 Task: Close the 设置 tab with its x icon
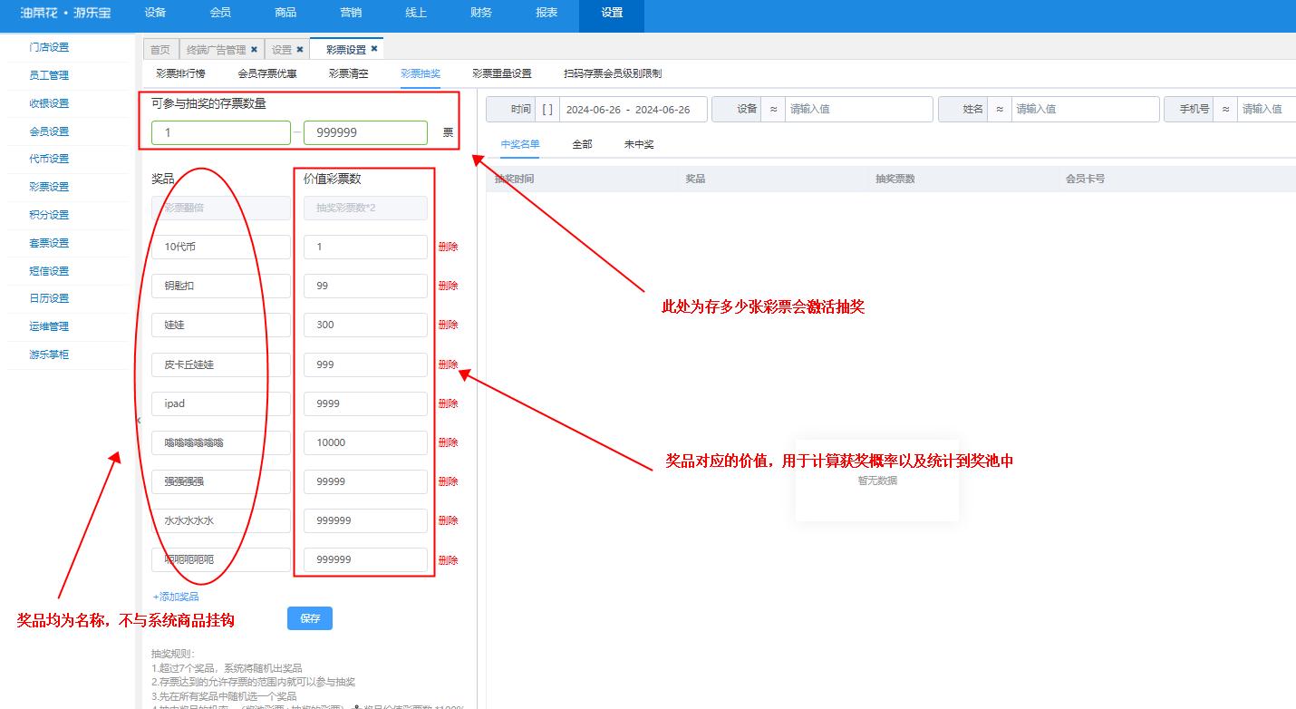click(300, 50)
